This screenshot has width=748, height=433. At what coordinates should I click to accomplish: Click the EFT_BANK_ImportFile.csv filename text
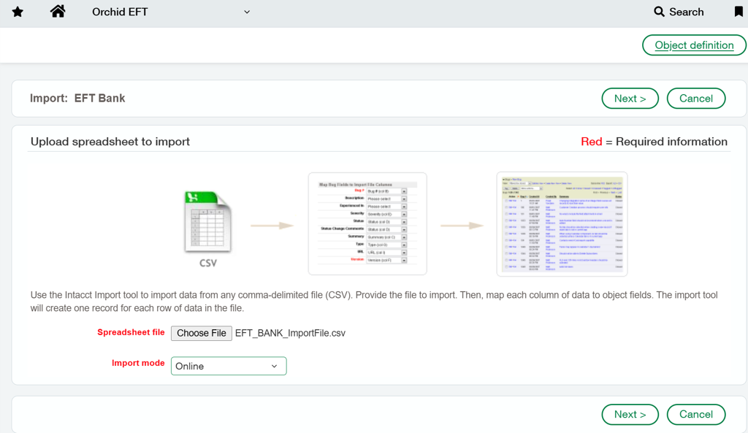click(x=290, y=334)
